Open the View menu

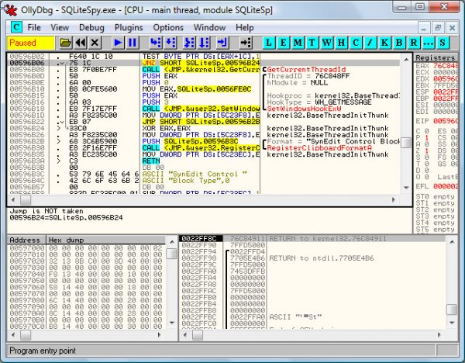(60, 28)
